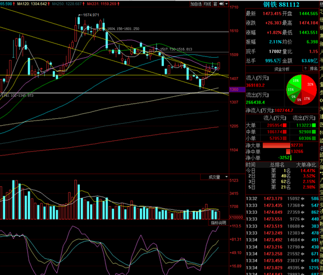Click the scroll-to-end arrow icon in chart toolbar

221,4
